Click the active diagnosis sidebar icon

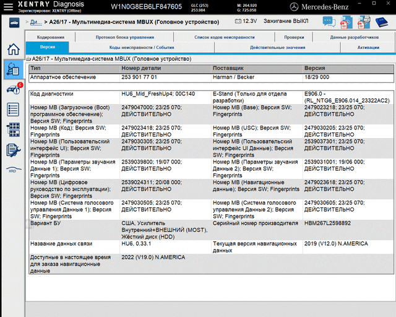(12, 69)
